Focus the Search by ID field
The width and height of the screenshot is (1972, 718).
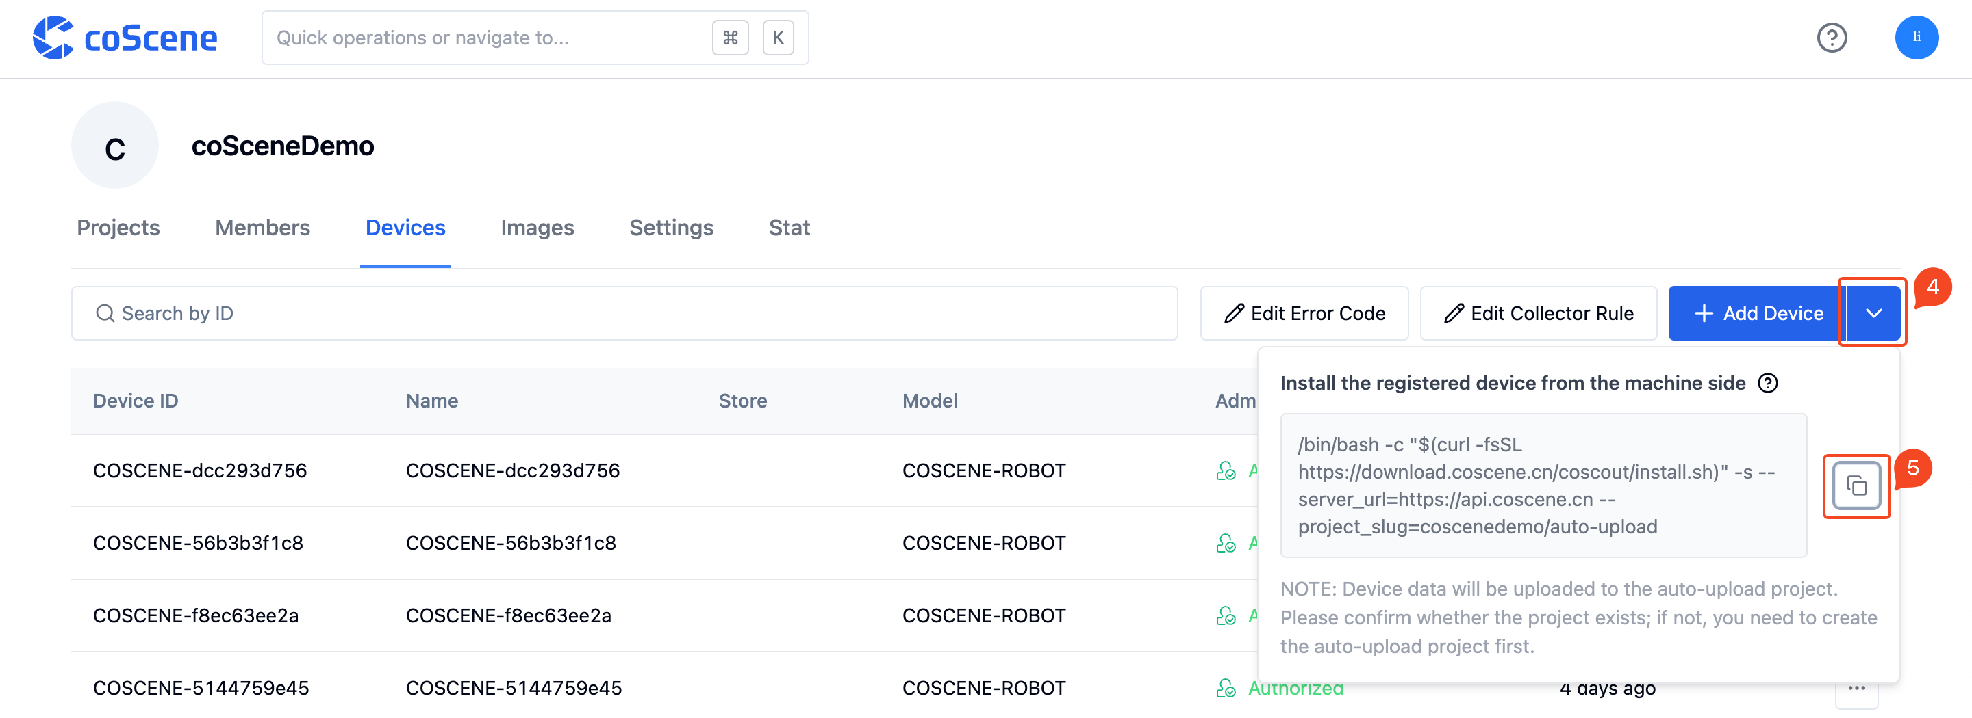[x=624, y=313]
